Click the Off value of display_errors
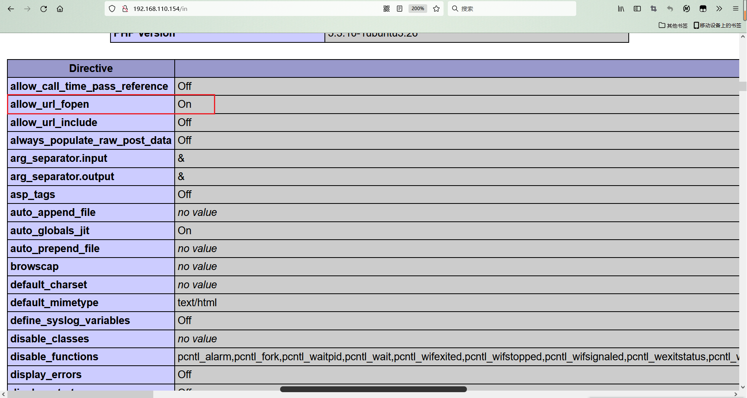 coord(184,375)
